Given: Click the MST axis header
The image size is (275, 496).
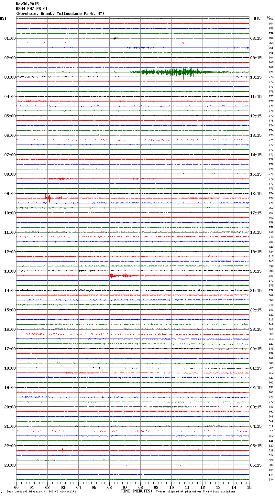Looking at the screenshot, I should pos(3,18).
